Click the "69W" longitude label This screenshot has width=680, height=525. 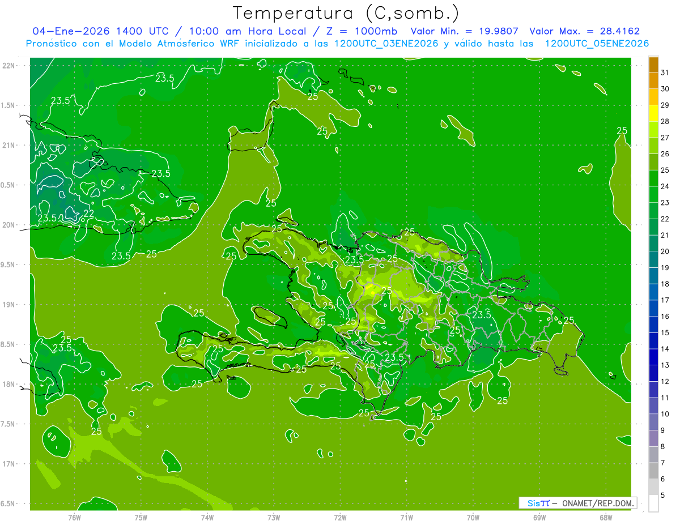(539, 517)
